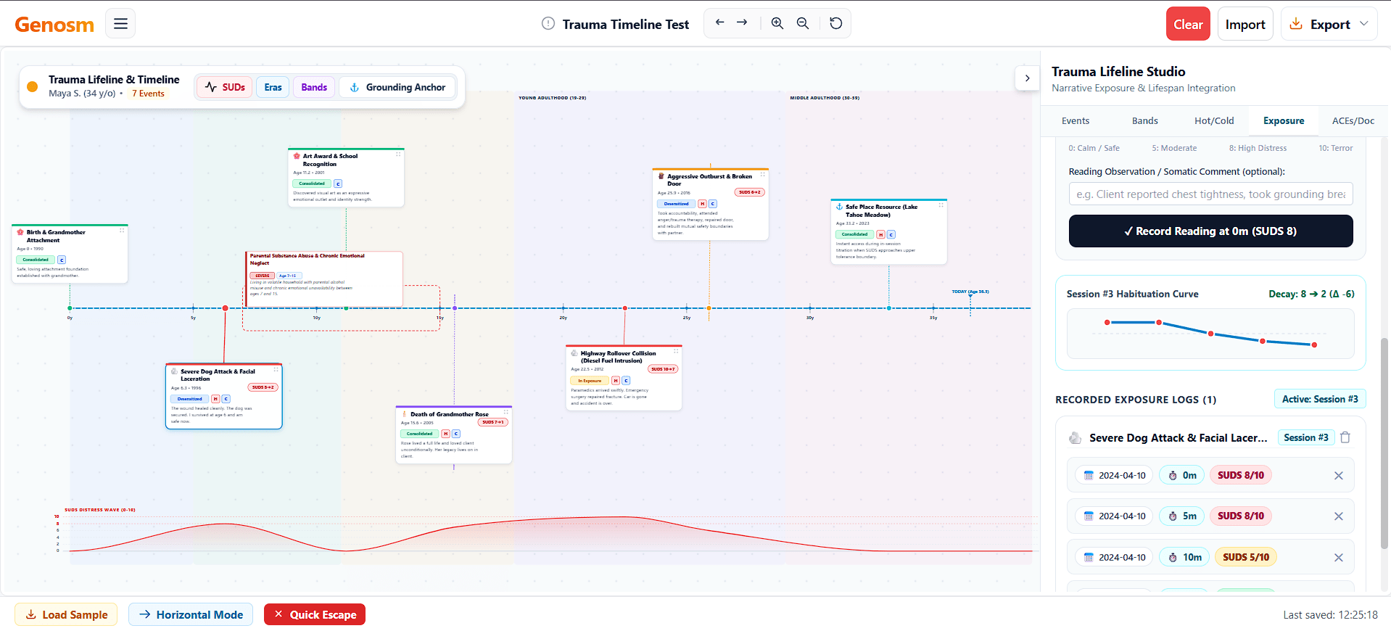Click the side panel vertical scrollbar

(x=1385, y=442)
